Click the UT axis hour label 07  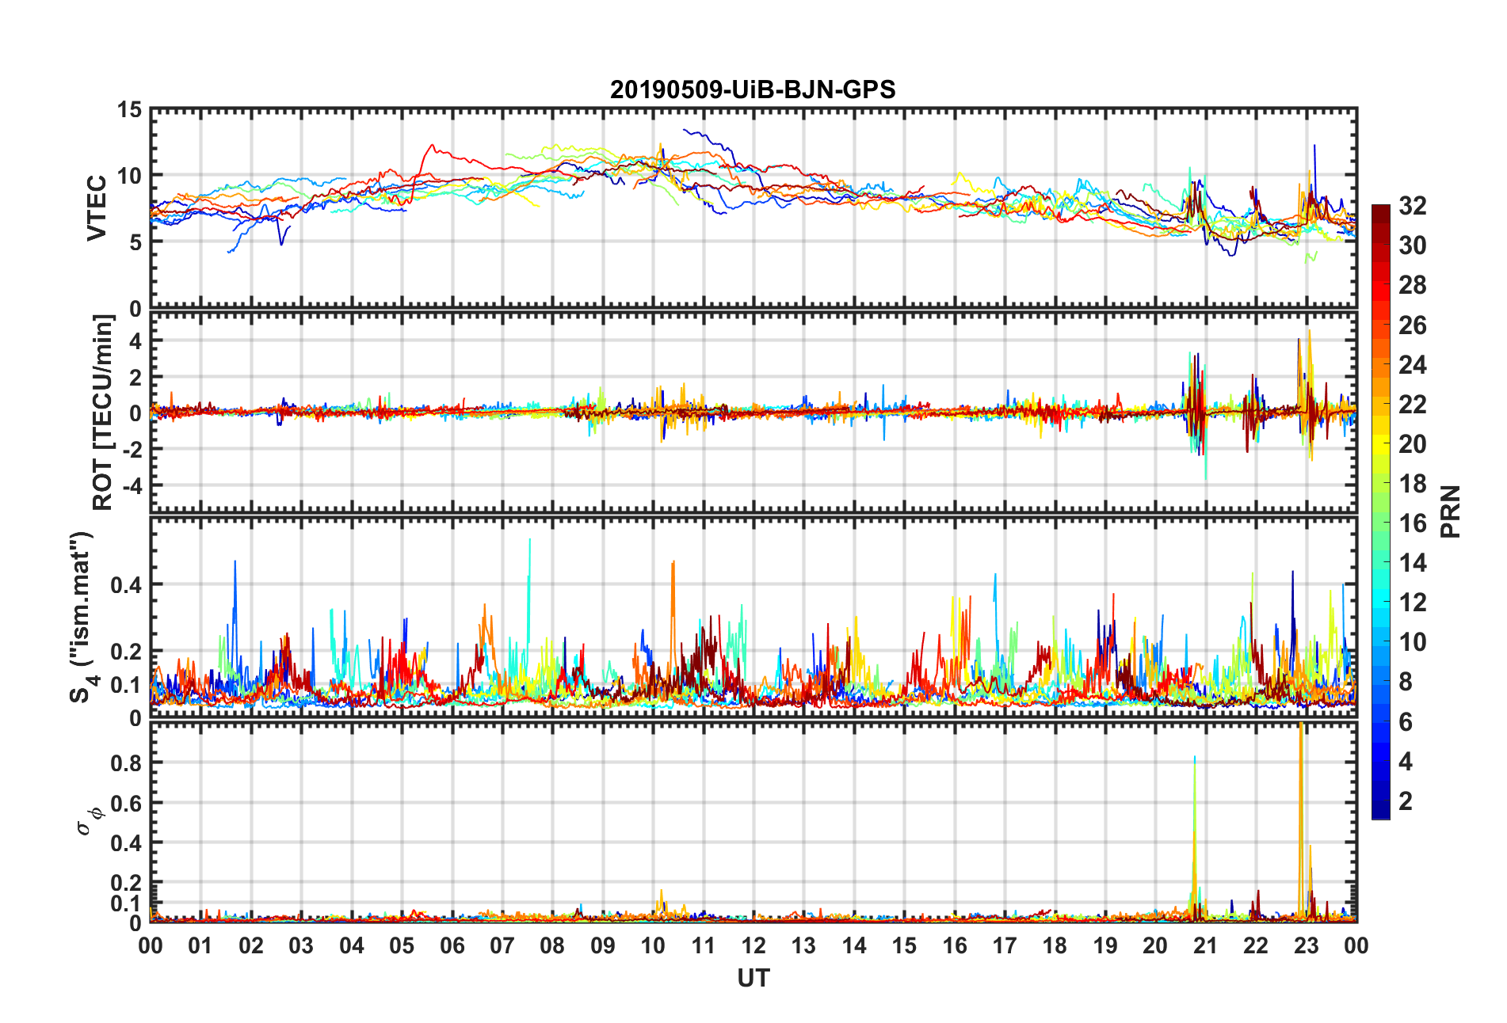point(502,945)
